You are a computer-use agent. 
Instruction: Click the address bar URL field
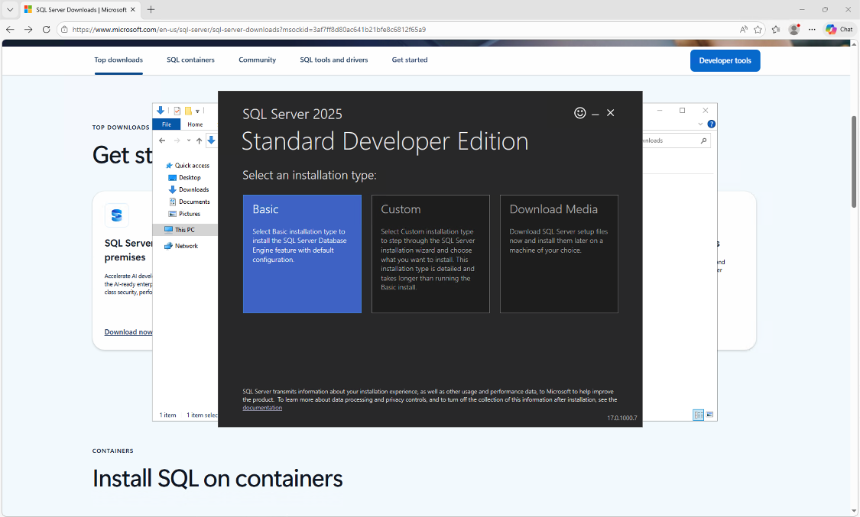coord(249,30)
